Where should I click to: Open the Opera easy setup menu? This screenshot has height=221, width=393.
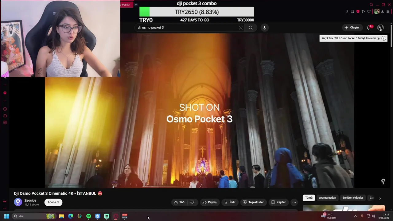coord(388,11)
